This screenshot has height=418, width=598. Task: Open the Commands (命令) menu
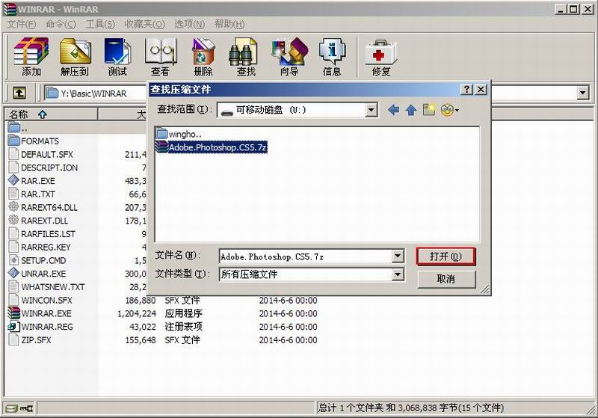pyautogui.click(x=61, y=25)
